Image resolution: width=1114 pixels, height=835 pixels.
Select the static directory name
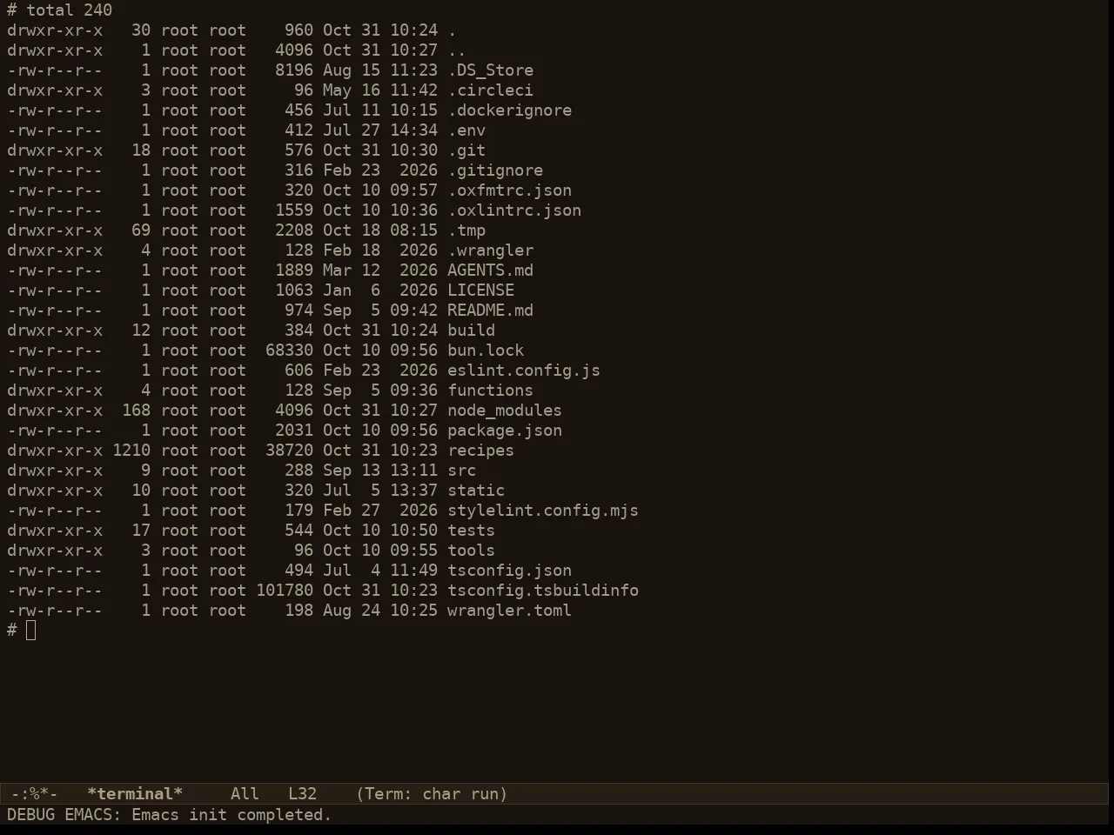coord(476,491)
